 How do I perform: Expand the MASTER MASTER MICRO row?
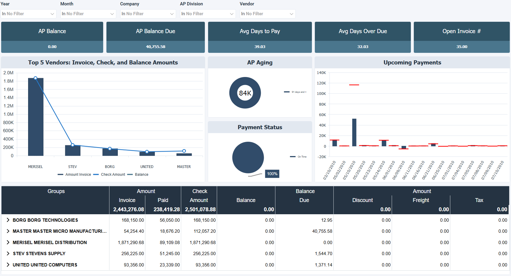pos(8,231)
